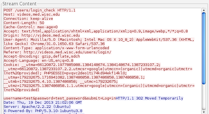This screenshot has width=209, height=114.
Task: Click the Connection: keep-alive line
Action: point(28,19)
